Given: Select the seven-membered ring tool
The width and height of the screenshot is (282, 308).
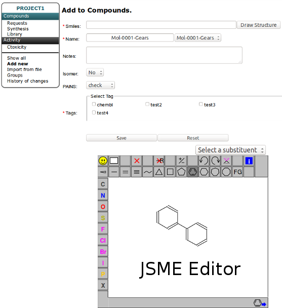Looking at the screenshot, I should pos(215,172).
